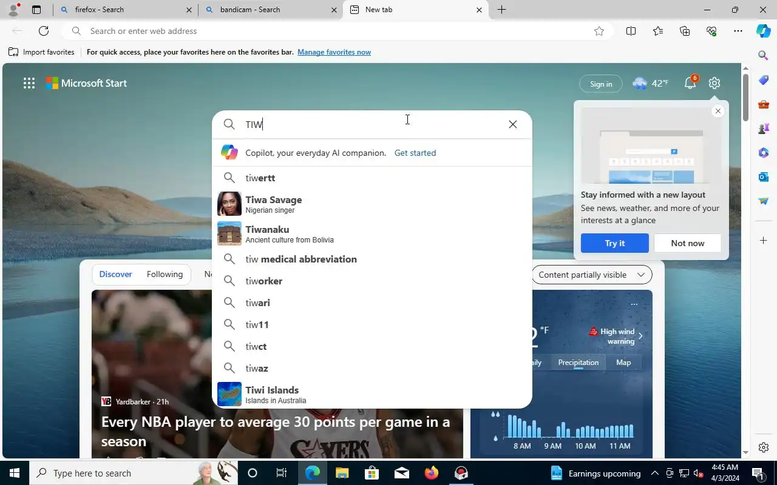The image size is (777, 485).
Task: Open sidebar Search icon
Action: [x=764, y=55]
